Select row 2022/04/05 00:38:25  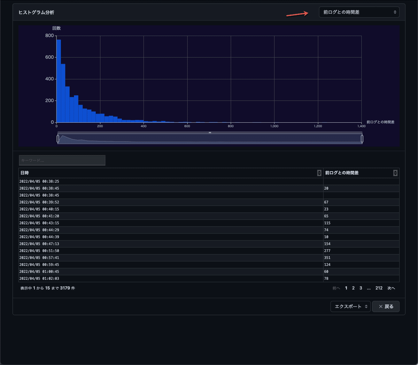coord(209,181)
